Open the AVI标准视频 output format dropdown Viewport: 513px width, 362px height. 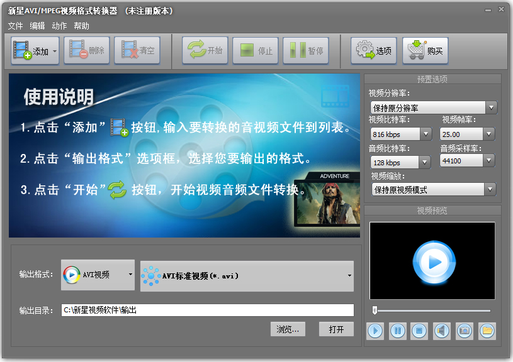(x=350, y=275)
